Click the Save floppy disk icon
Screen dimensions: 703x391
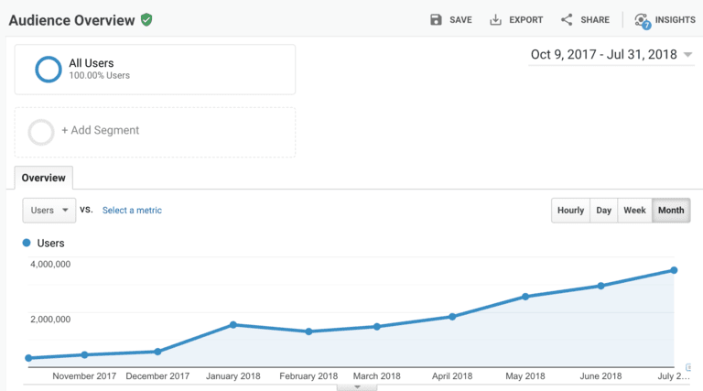pyautogui.click(x=436, y=20)
